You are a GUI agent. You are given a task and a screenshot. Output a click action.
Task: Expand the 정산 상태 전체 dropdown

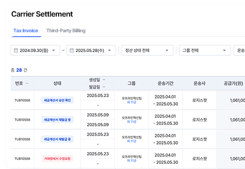147,50
